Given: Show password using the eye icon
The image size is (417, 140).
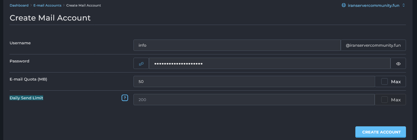Looking at the screenshot, I should pyautogui.click(x=398, y=64).
